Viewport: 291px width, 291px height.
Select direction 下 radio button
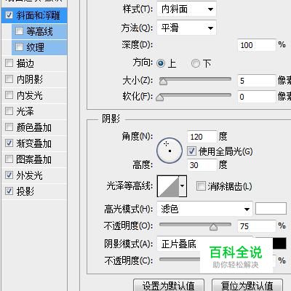click(x=196, y=63)
